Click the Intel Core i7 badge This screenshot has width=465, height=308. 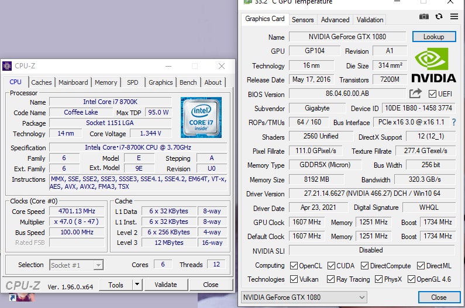201,117
